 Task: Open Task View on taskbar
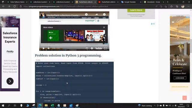coord(15,105)
